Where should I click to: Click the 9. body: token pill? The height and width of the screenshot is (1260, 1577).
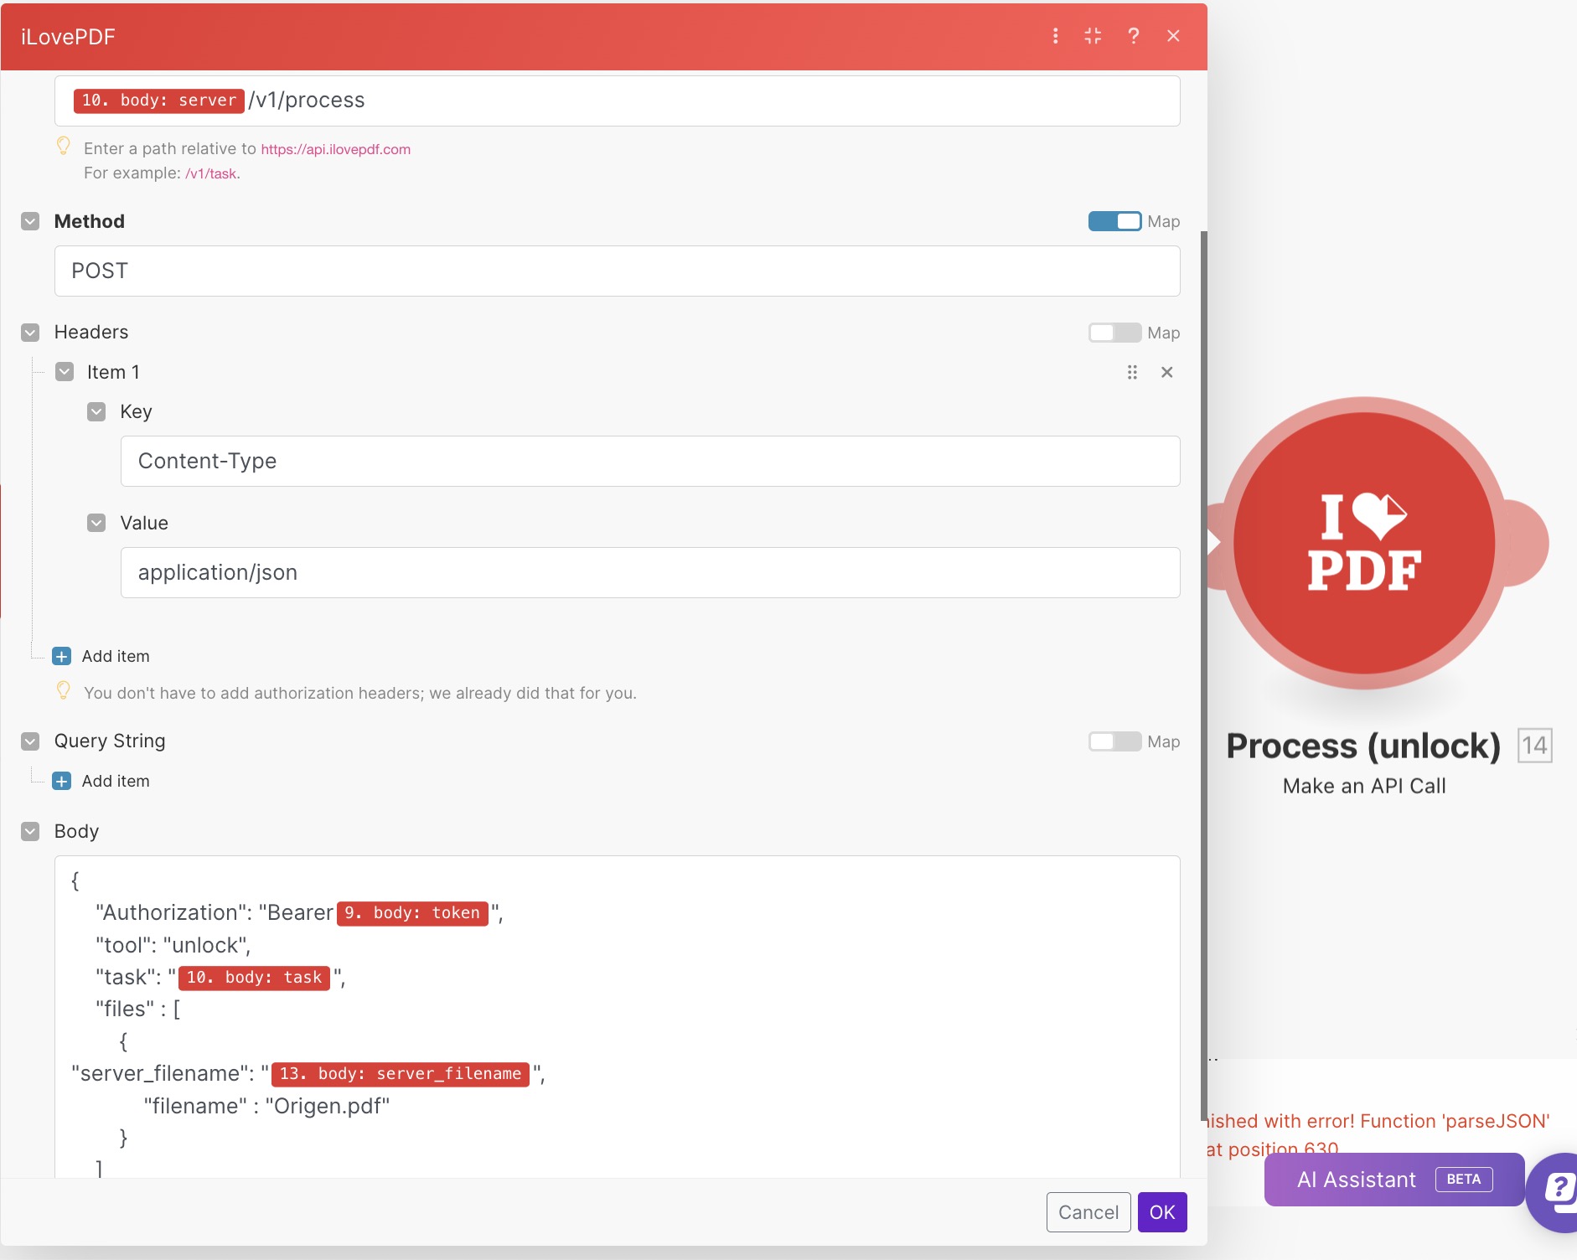pos(412,913)
